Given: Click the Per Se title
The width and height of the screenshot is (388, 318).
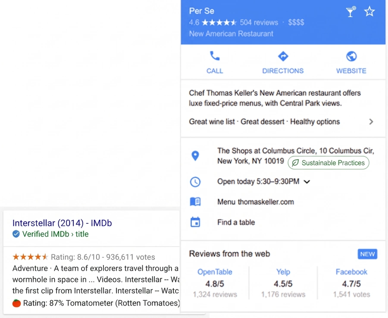Looking at the screenshot, I should 202,11.
